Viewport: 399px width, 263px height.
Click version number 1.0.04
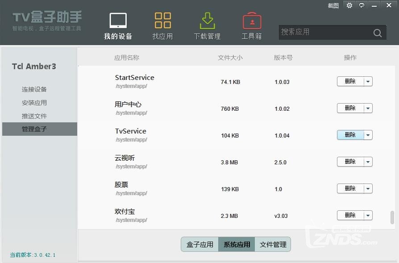coord(282,135)
